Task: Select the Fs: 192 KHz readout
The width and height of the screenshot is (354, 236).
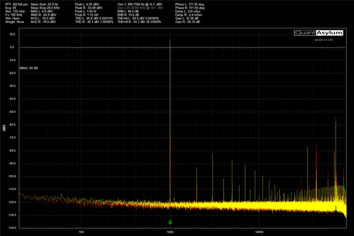Action: click(14, 15)
